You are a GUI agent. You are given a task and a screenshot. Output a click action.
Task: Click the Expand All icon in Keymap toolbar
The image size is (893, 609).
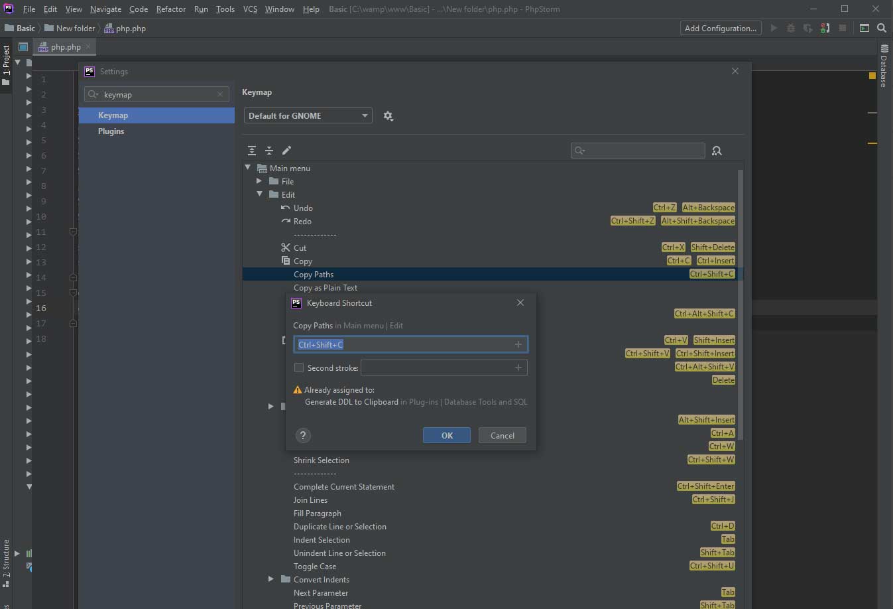click(x=252, y=151)
